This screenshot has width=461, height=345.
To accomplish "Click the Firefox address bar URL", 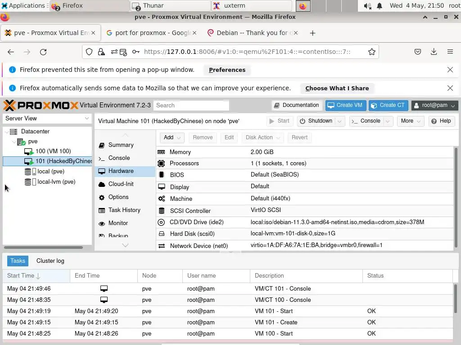I will click(247, 52).
